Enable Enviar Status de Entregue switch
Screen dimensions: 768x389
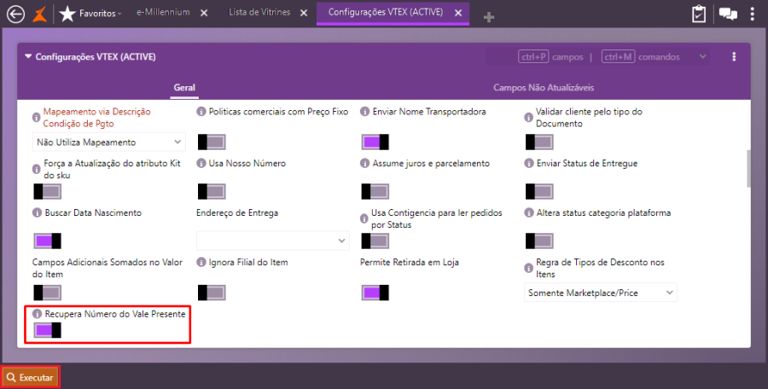(x=539, y=192)
